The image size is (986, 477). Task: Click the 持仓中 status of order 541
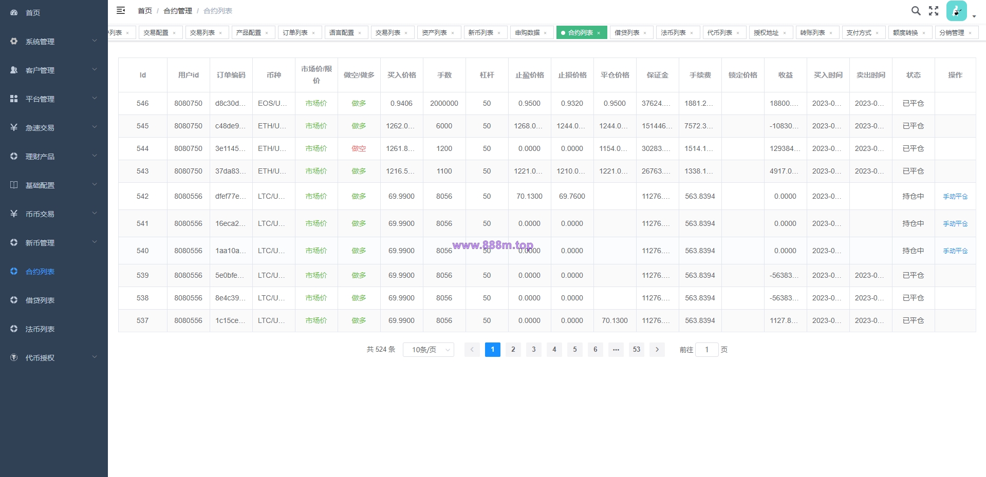[913, 223]
